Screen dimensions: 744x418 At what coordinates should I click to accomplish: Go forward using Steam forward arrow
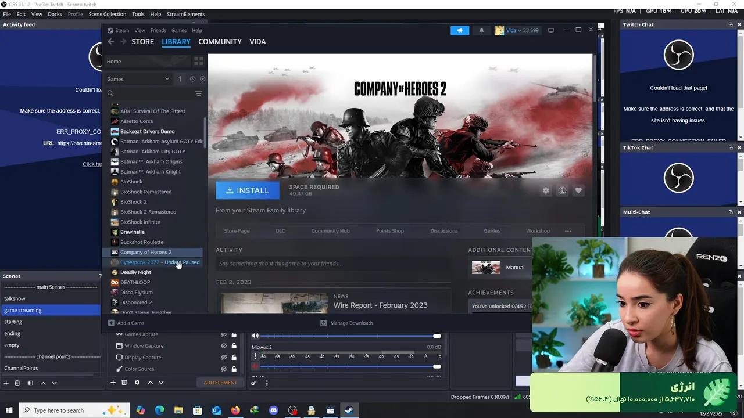coord(123,42)
